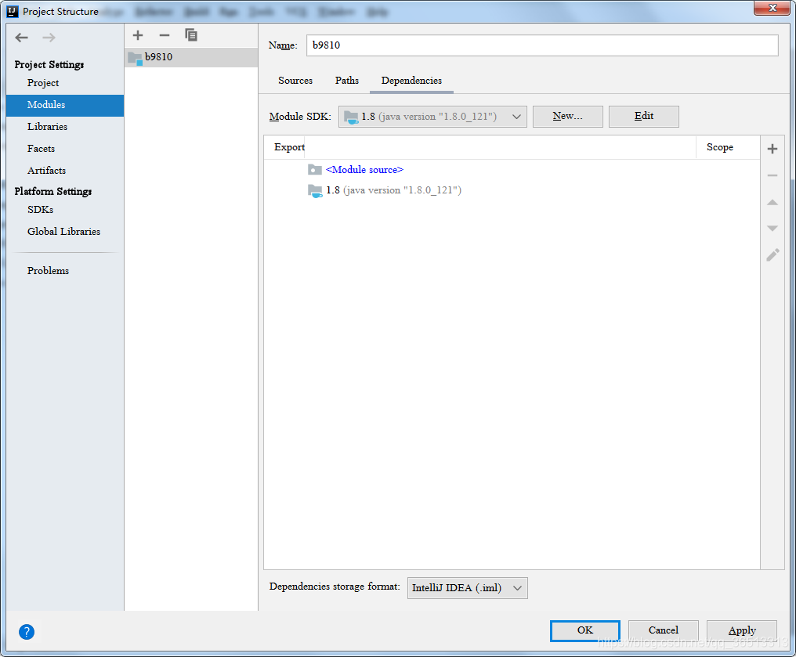Remove selected module with minus icon
This screenshot has width=796, height=657.
point(164,35)
